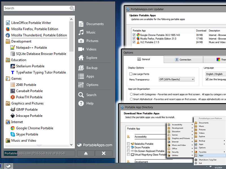
Task: Click the PortableApps.com logo link
Action: point(95,145)
